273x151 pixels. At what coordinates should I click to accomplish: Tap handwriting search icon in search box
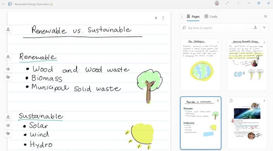[x=255, y=28]
